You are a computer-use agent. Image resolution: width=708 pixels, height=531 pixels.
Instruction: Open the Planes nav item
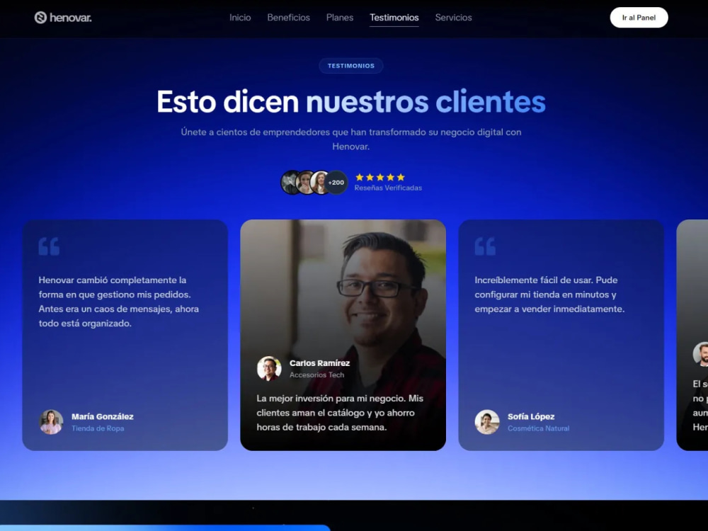[x=340, y=18]
